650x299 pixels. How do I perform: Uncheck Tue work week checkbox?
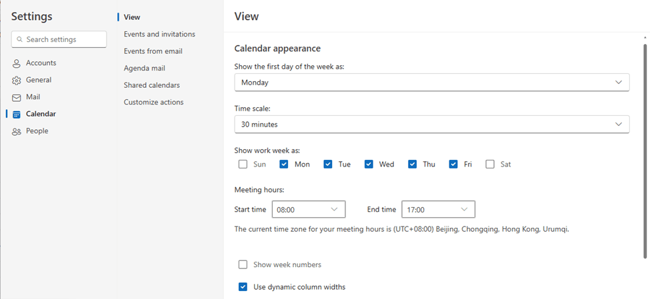(x=328, y=164)
